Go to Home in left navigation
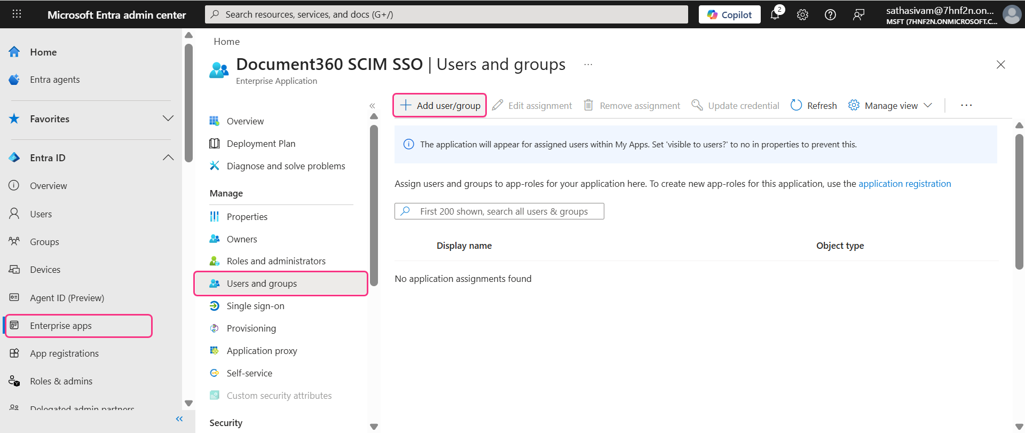 (x=43, y=52)
